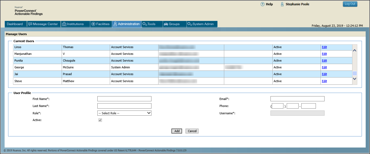Click into the Email field
370x154 pixels.
pyautogui.click(x=298, y=99)
